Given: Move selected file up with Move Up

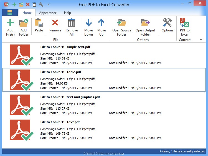Looking at the screenshot, I should point(102,27).
